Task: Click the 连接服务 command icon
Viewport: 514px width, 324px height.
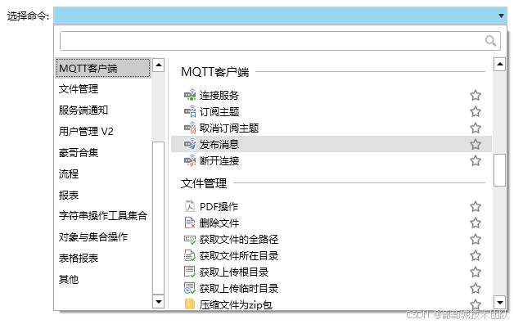Action: [190, 96]
